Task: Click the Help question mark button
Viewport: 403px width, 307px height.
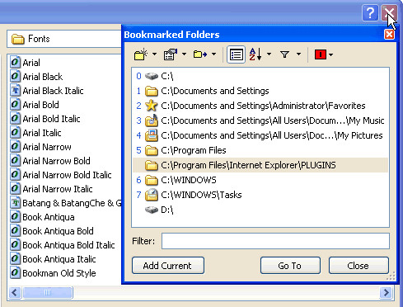Action: click(370, 12)
